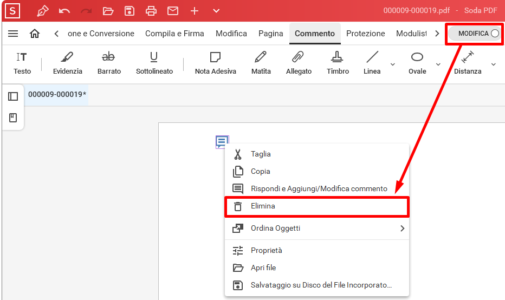Expand the Distanza tool dropdown
505x300 pixels.
[x=494, y=64]
